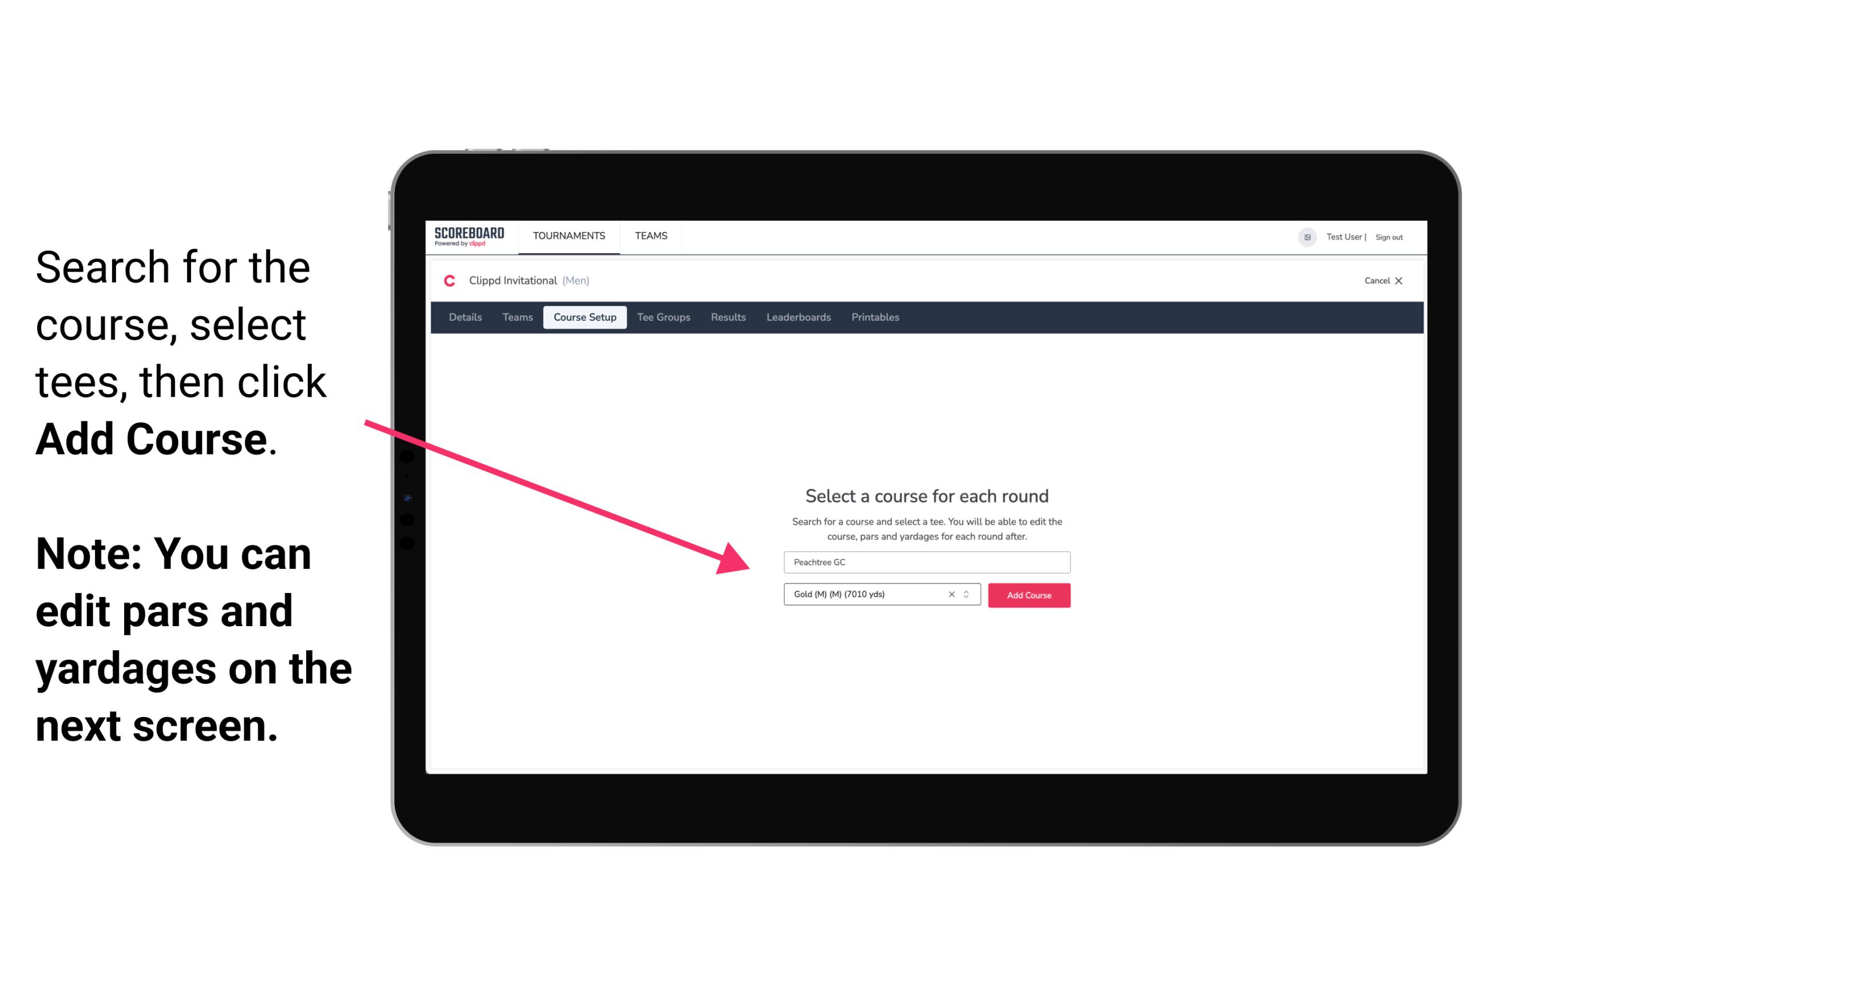Select the 'Tee Groups' tab item
This screenshot has height=995, width=1850.
coord(662,317)
